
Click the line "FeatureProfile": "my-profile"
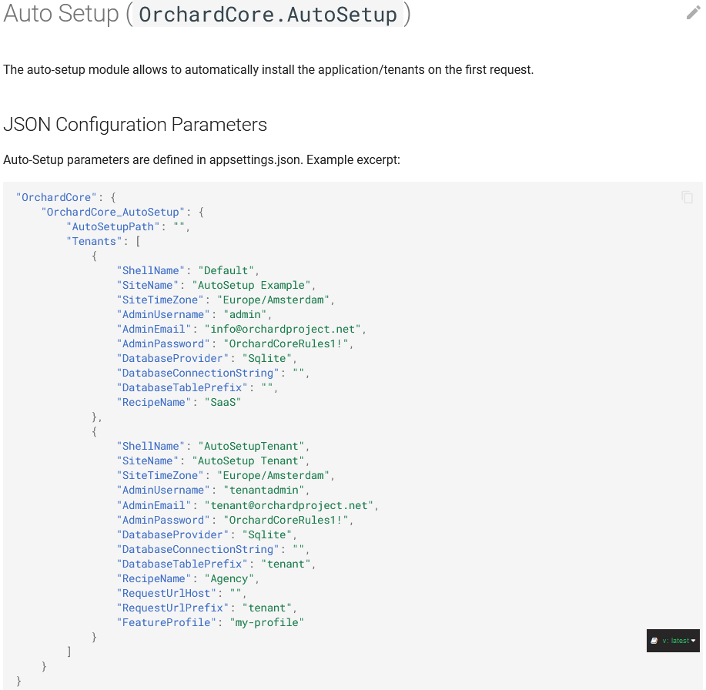pyautogui.click(x=210, y=623)
